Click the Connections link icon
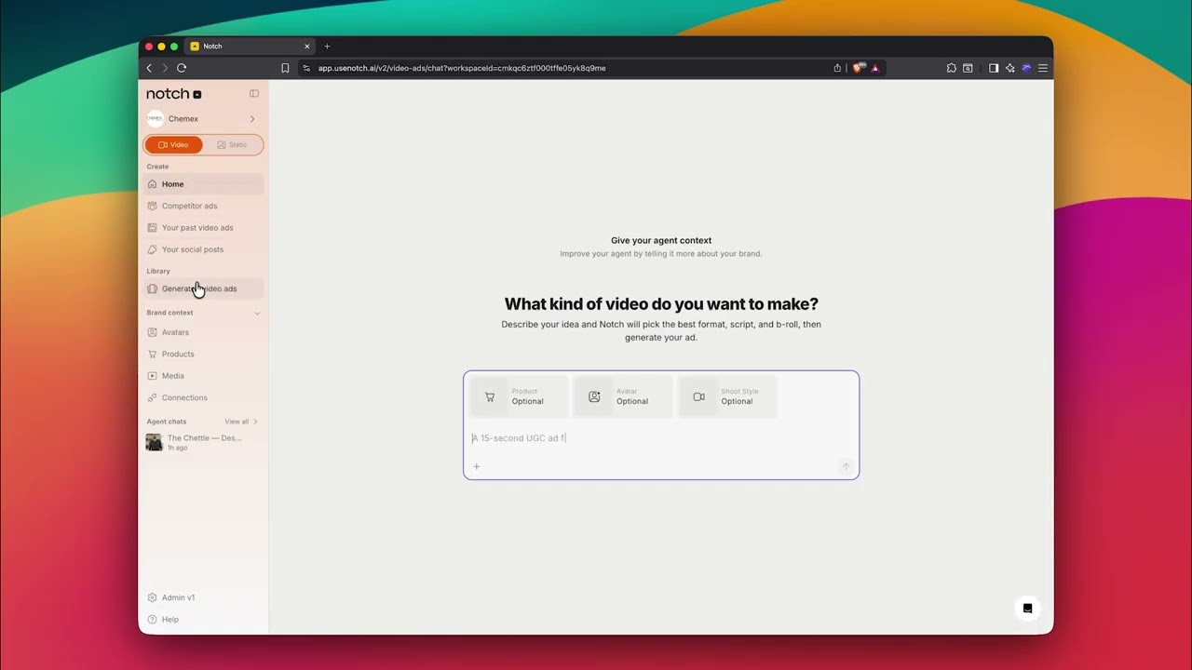The image size is (1192, 670). click(153, 397)
